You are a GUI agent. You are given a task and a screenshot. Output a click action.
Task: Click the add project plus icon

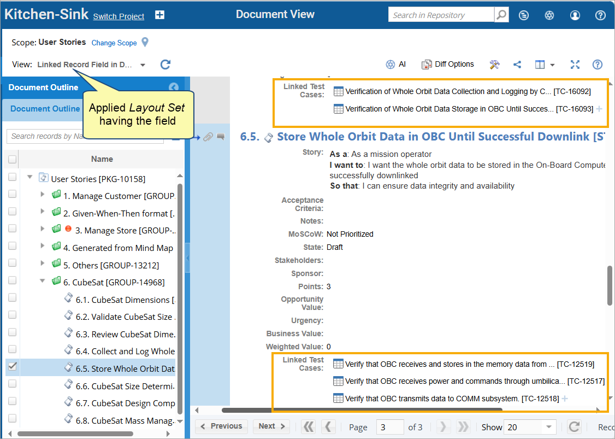coord(159,15)
